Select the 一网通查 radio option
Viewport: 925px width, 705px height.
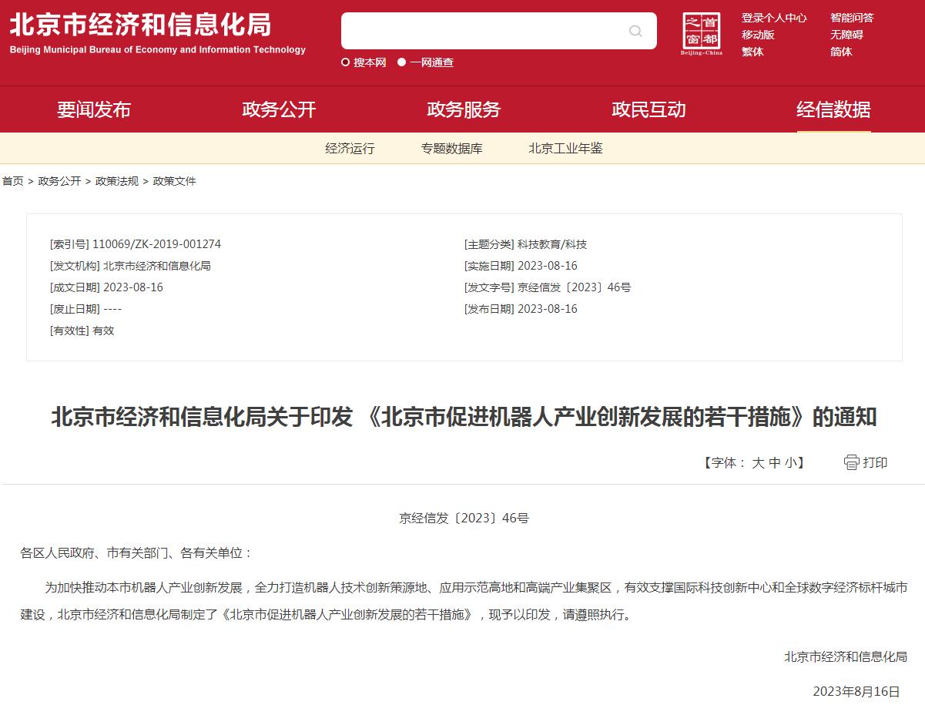coord(402,62)
